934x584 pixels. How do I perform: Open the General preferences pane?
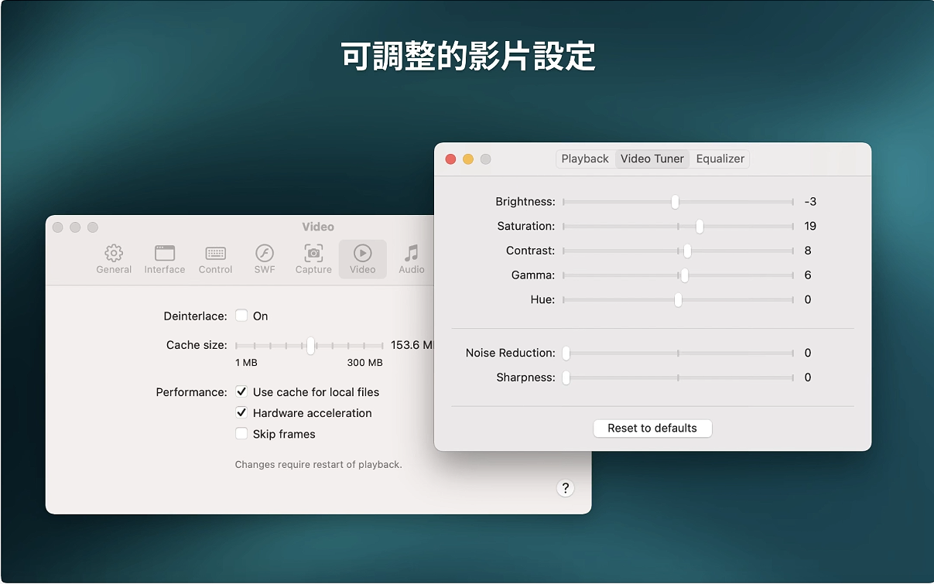[x=114, y=259]
